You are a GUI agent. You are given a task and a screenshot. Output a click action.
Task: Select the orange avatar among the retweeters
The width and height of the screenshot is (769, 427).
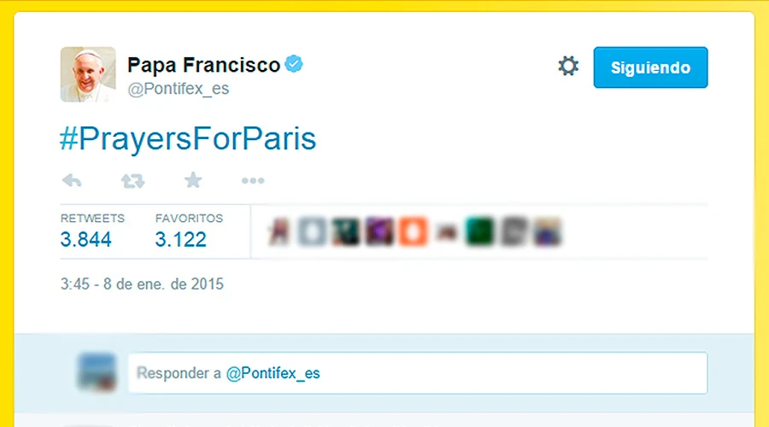click(x=413, y=231)
